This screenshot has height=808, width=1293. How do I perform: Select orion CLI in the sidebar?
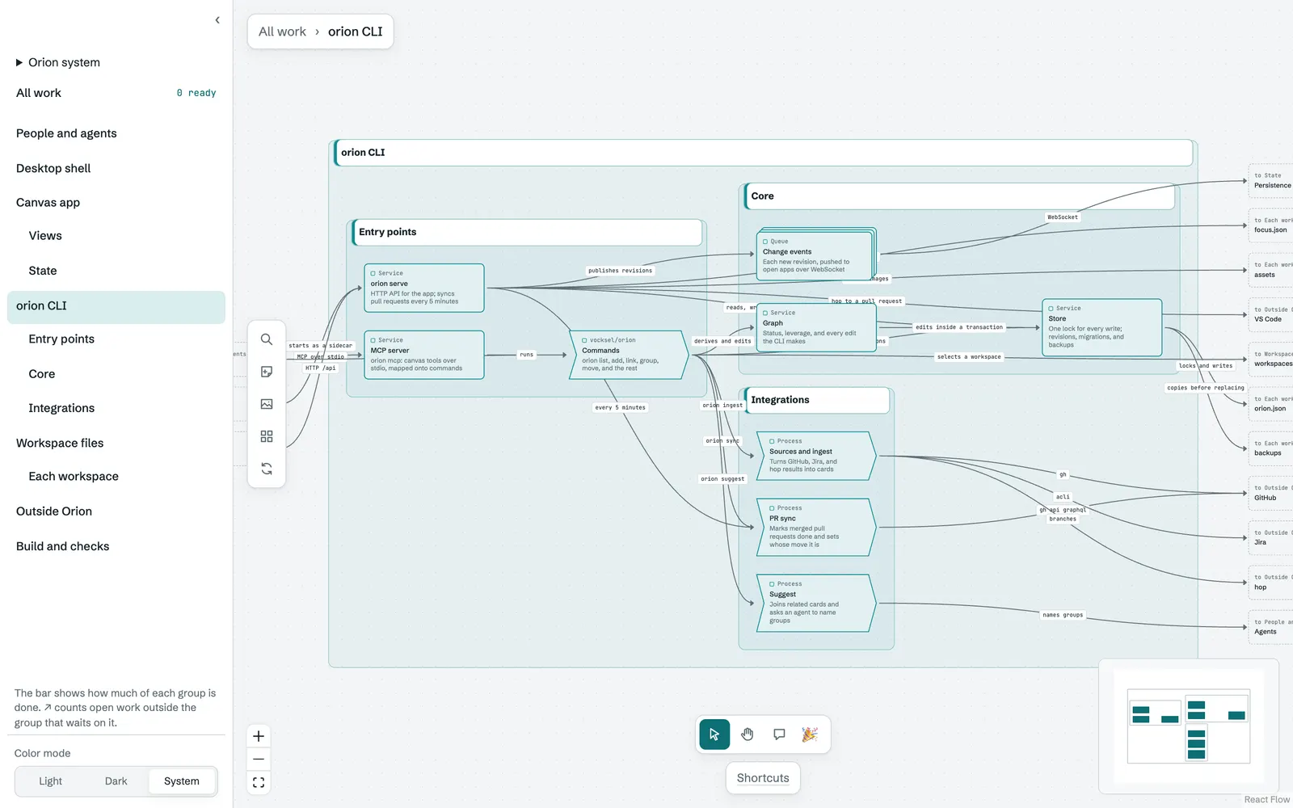[x=116, y=306]
